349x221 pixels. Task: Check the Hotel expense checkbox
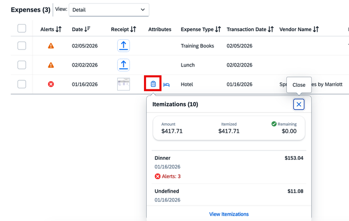22,84
